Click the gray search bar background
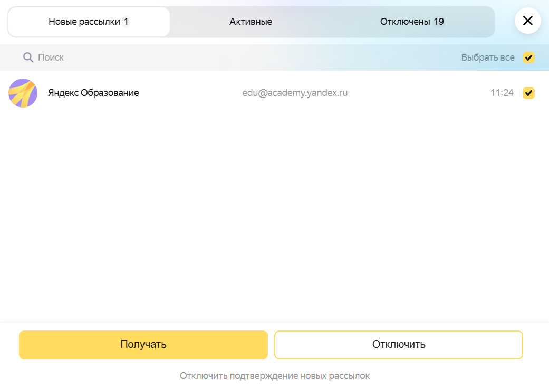 click(x=316, y=57)
